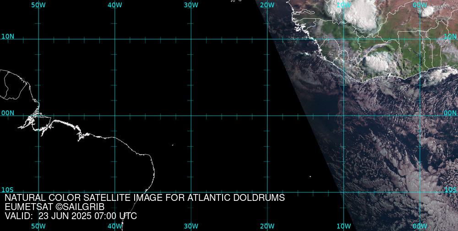Screen dimensions: 458x231
Task: Click the 00N equator label on the right side
Action: (x=450, y=113)
